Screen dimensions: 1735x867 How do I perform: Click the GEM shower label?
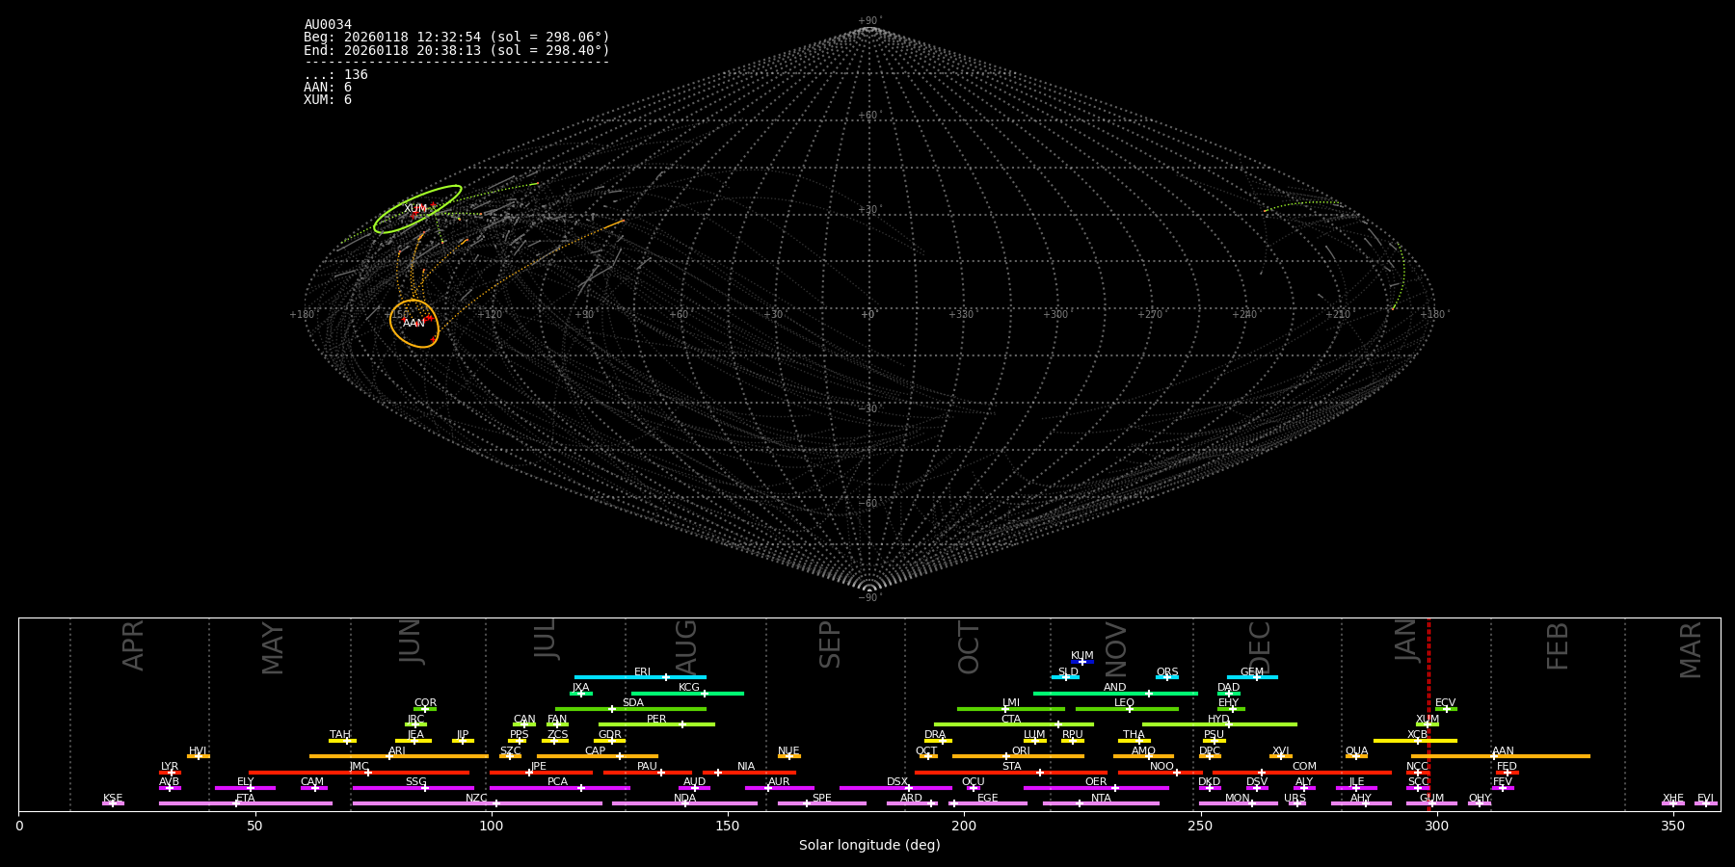coord(1252,672)
